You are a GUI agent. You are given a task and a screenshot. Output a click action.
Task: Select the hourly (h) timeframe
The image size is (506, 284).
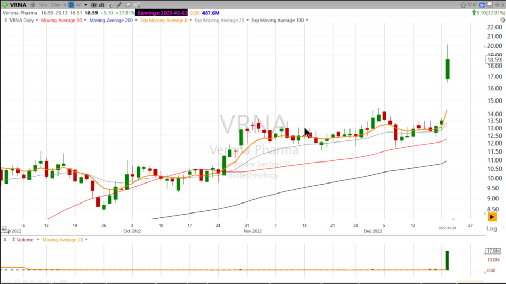point(65,5)
